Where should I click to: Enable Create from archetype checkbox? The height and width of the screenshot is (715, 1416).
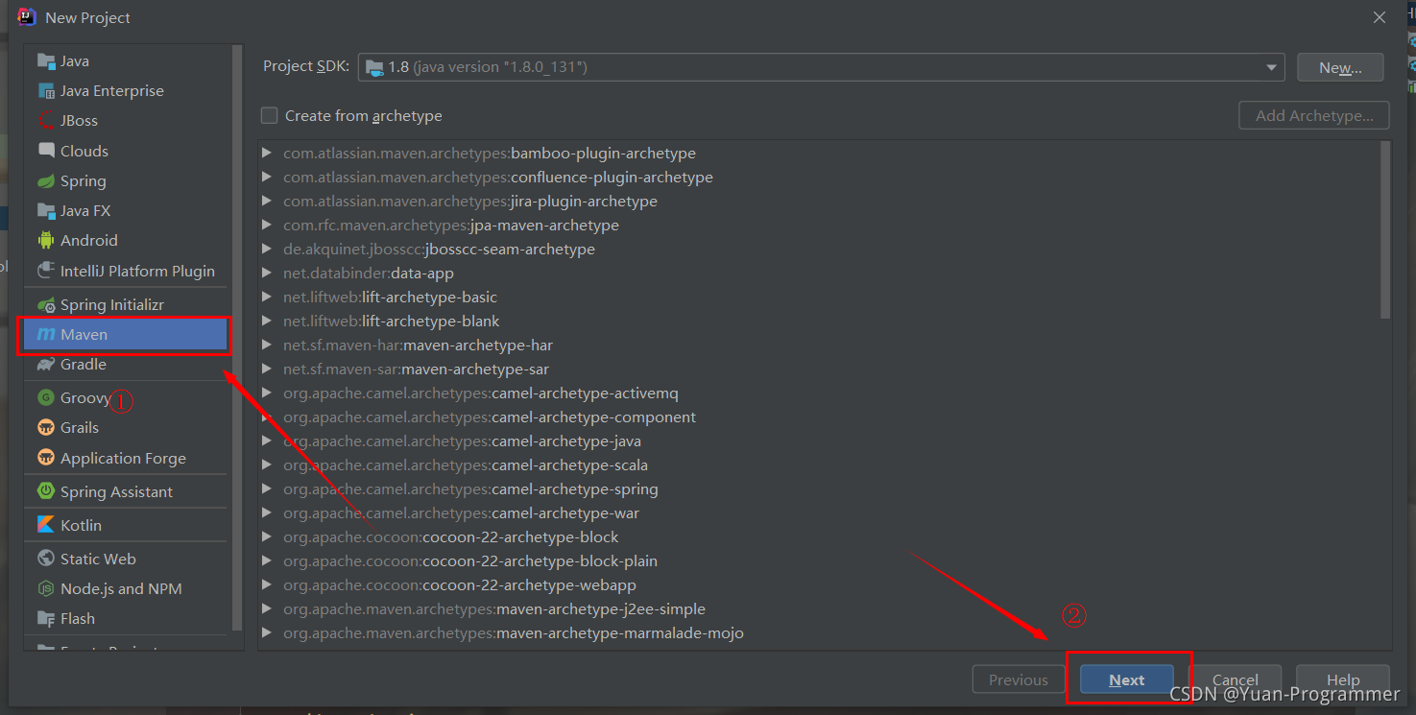tap(270, 116)
